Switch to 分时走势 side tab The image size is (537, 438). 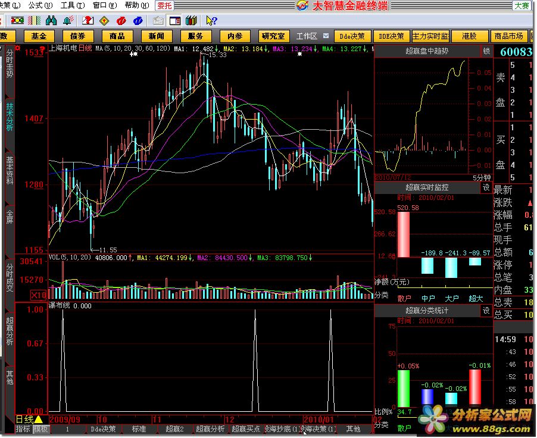10,64
